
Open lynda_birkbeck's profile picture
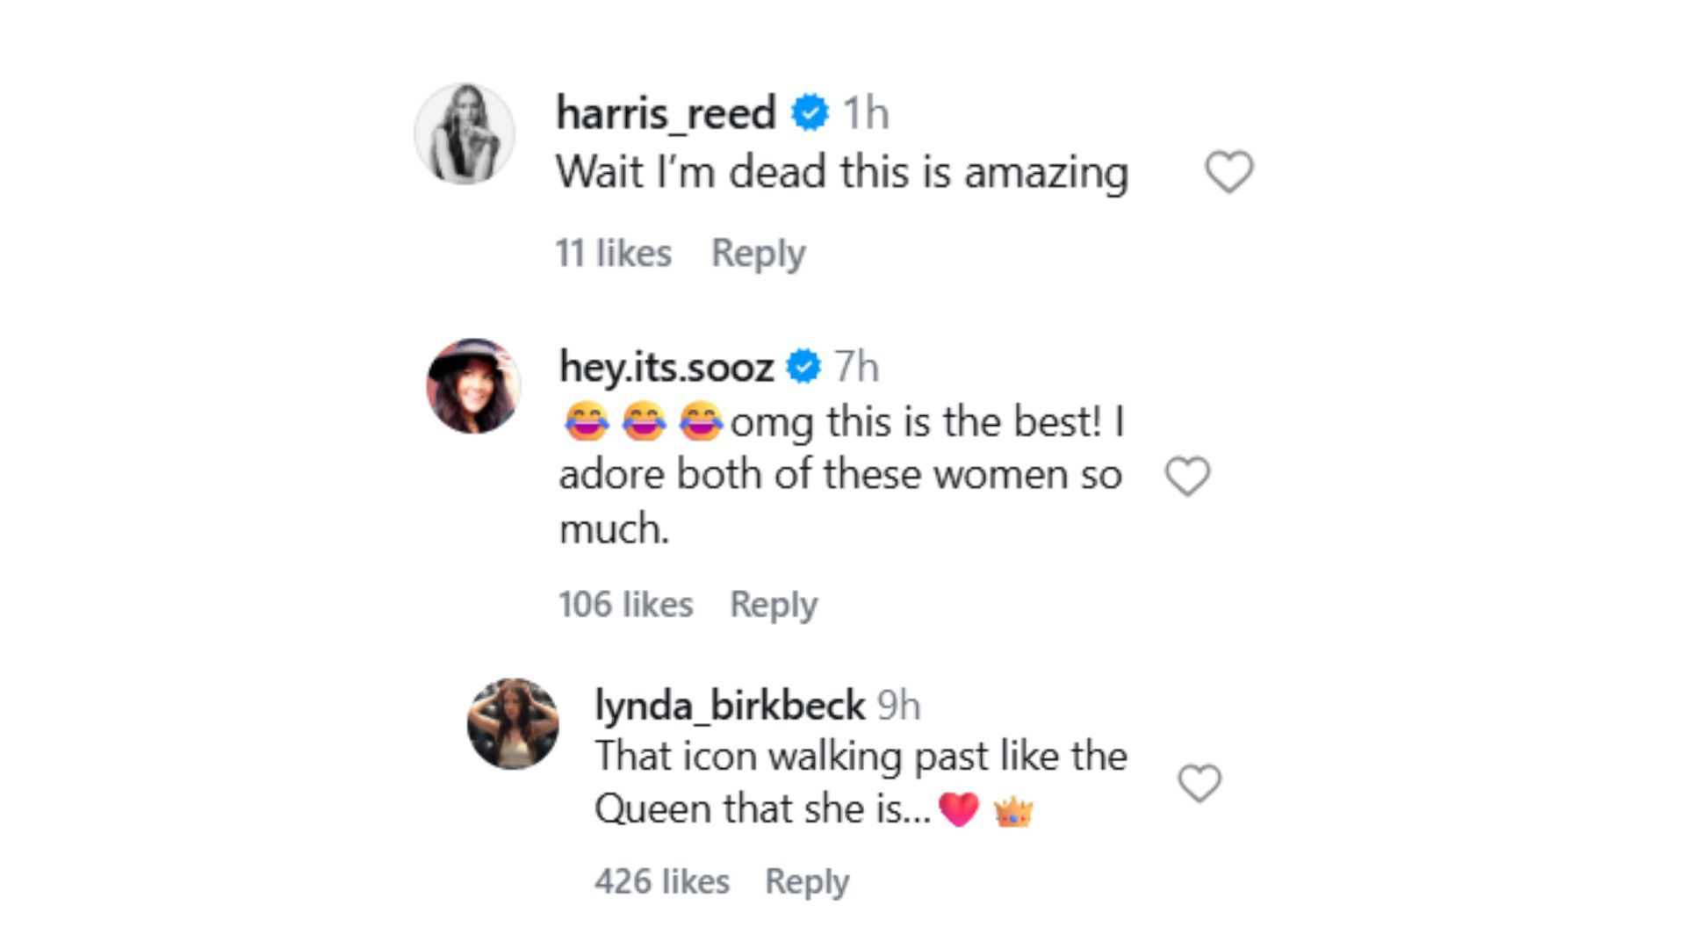pos(515,722)
